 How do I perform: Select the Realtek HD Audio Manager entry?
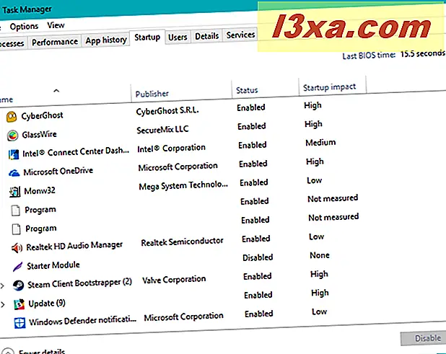[74, 246]
